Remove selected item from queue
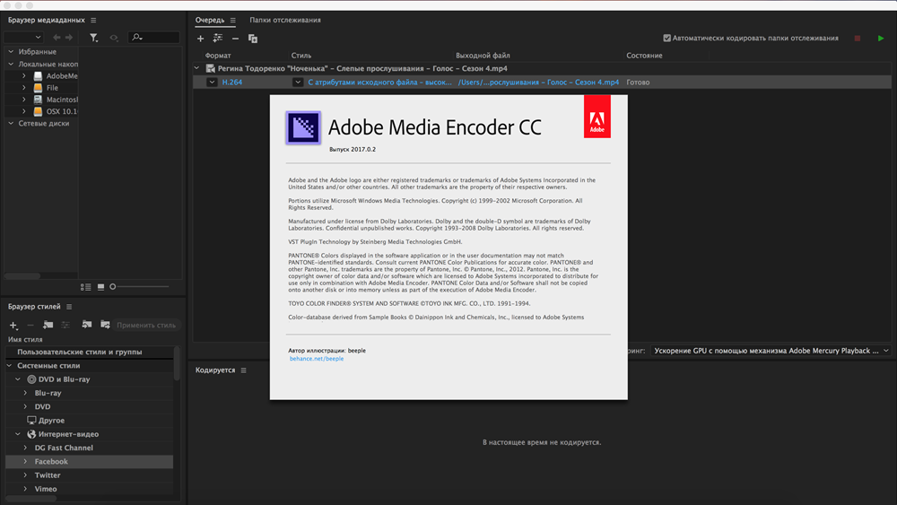Screen dimensions: 897x505 [235, 39]
